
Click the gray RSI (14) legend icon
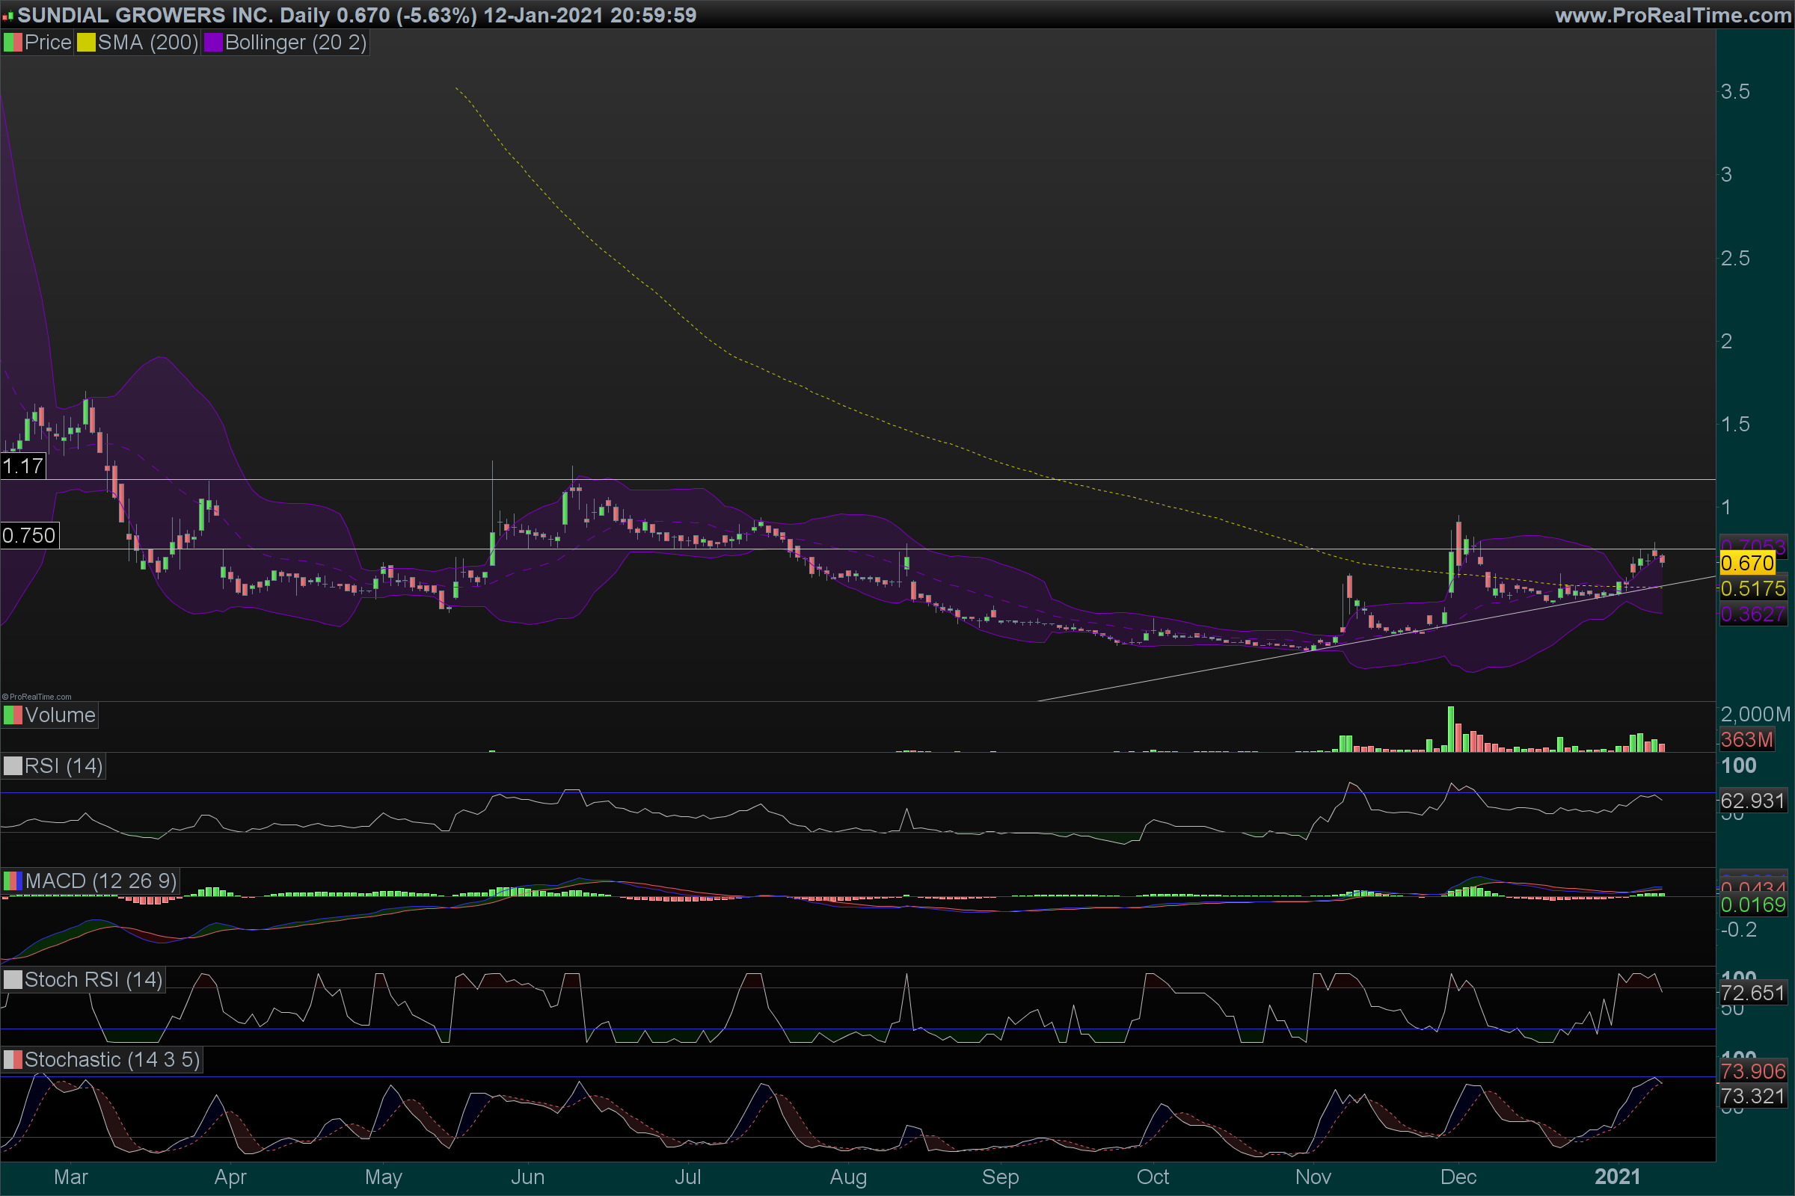tap(13, 765)
